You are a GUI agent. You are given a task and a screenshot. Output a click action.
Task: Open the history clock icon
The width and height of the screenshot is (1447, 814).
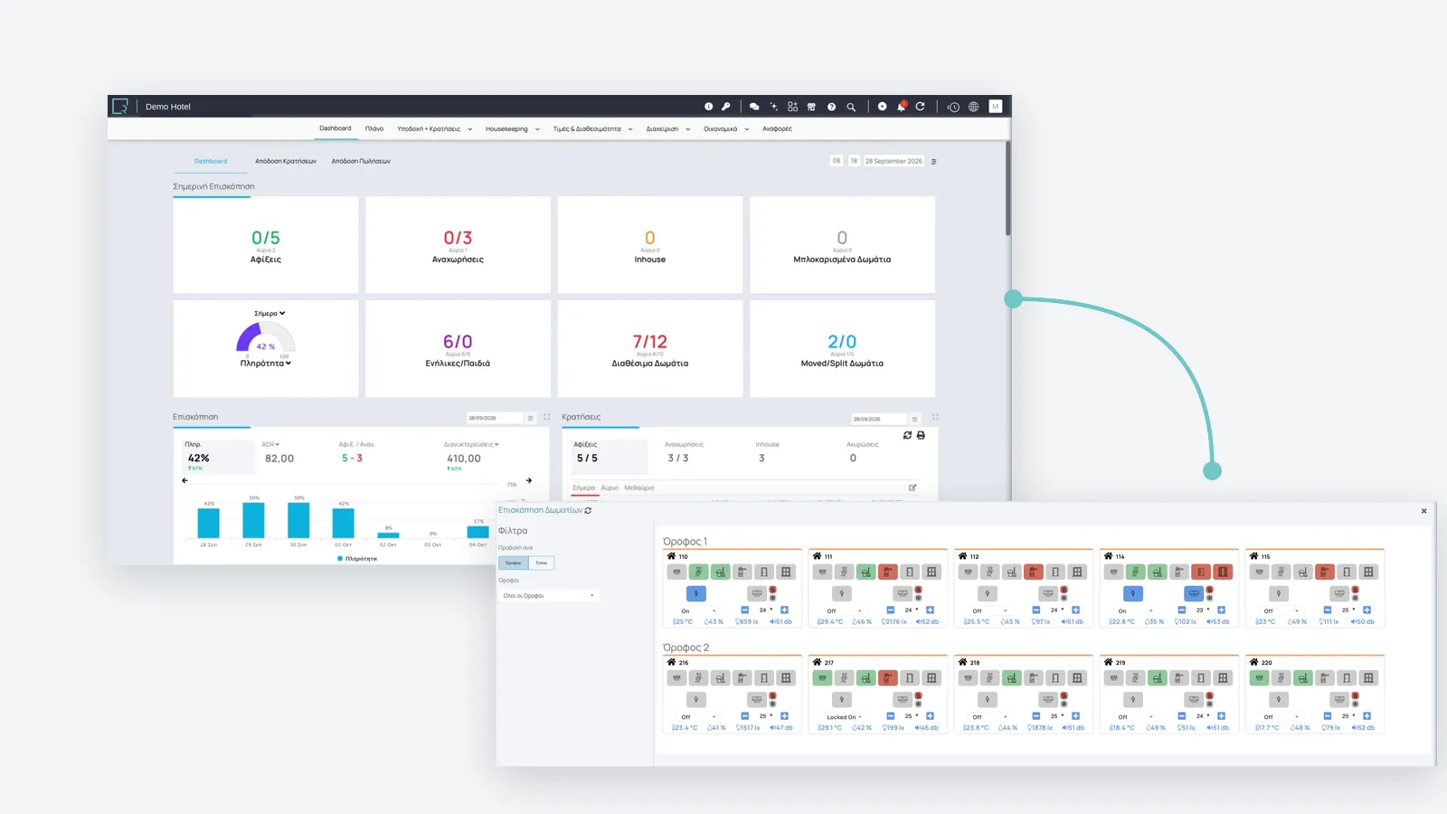point(953,107)
